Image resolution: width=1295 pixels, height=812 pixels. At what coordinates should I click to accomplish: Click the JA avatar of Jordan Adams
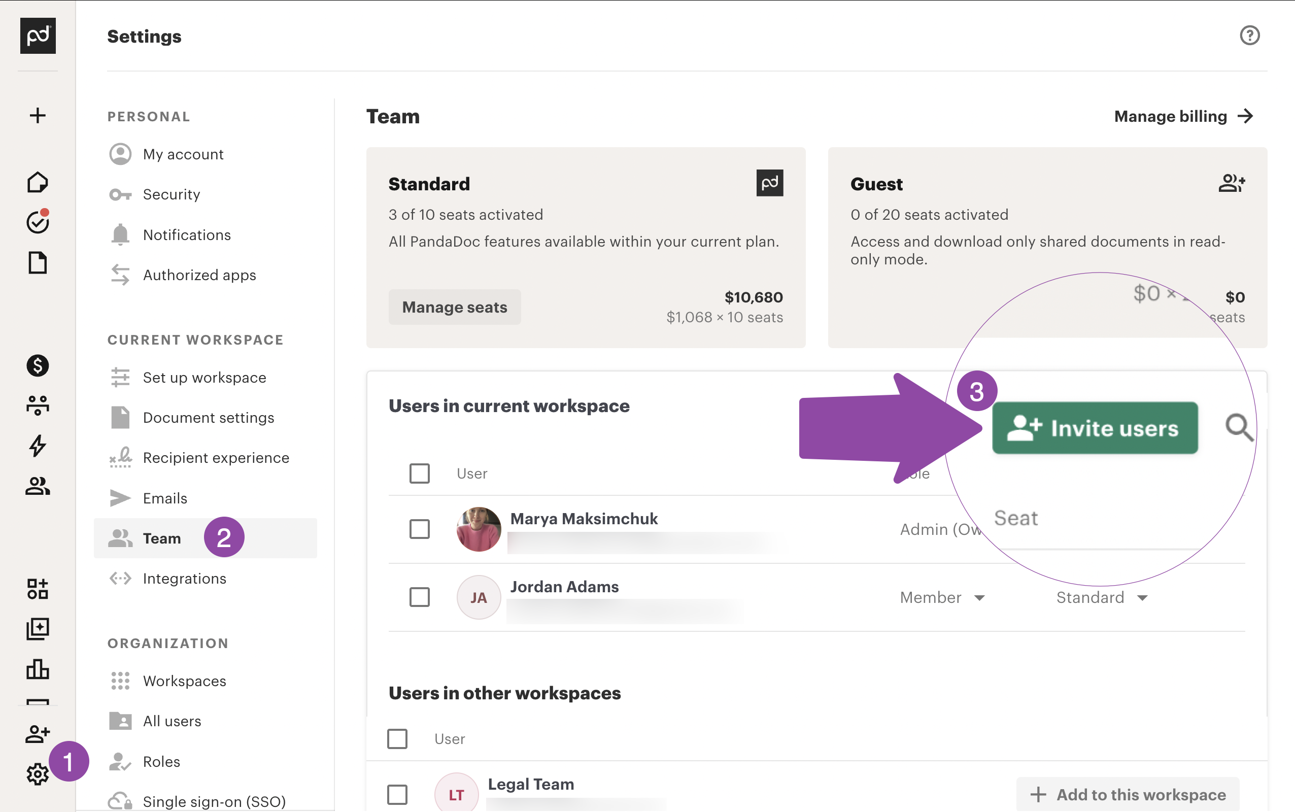479,597
